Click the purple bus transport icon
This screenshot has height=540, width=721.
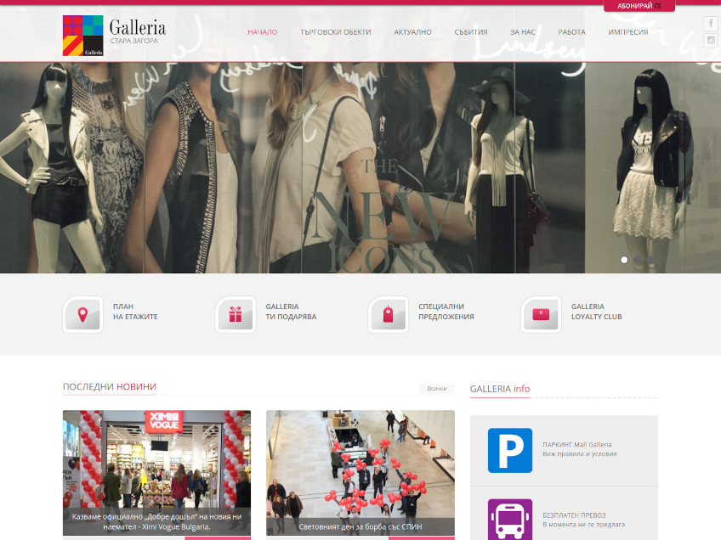coord(510,520)
